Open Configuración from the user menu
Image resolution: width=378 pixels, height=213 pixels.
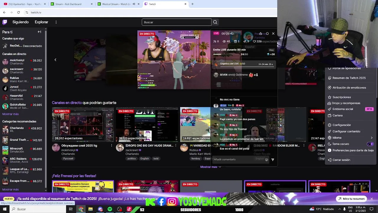[x=350, y=125]
